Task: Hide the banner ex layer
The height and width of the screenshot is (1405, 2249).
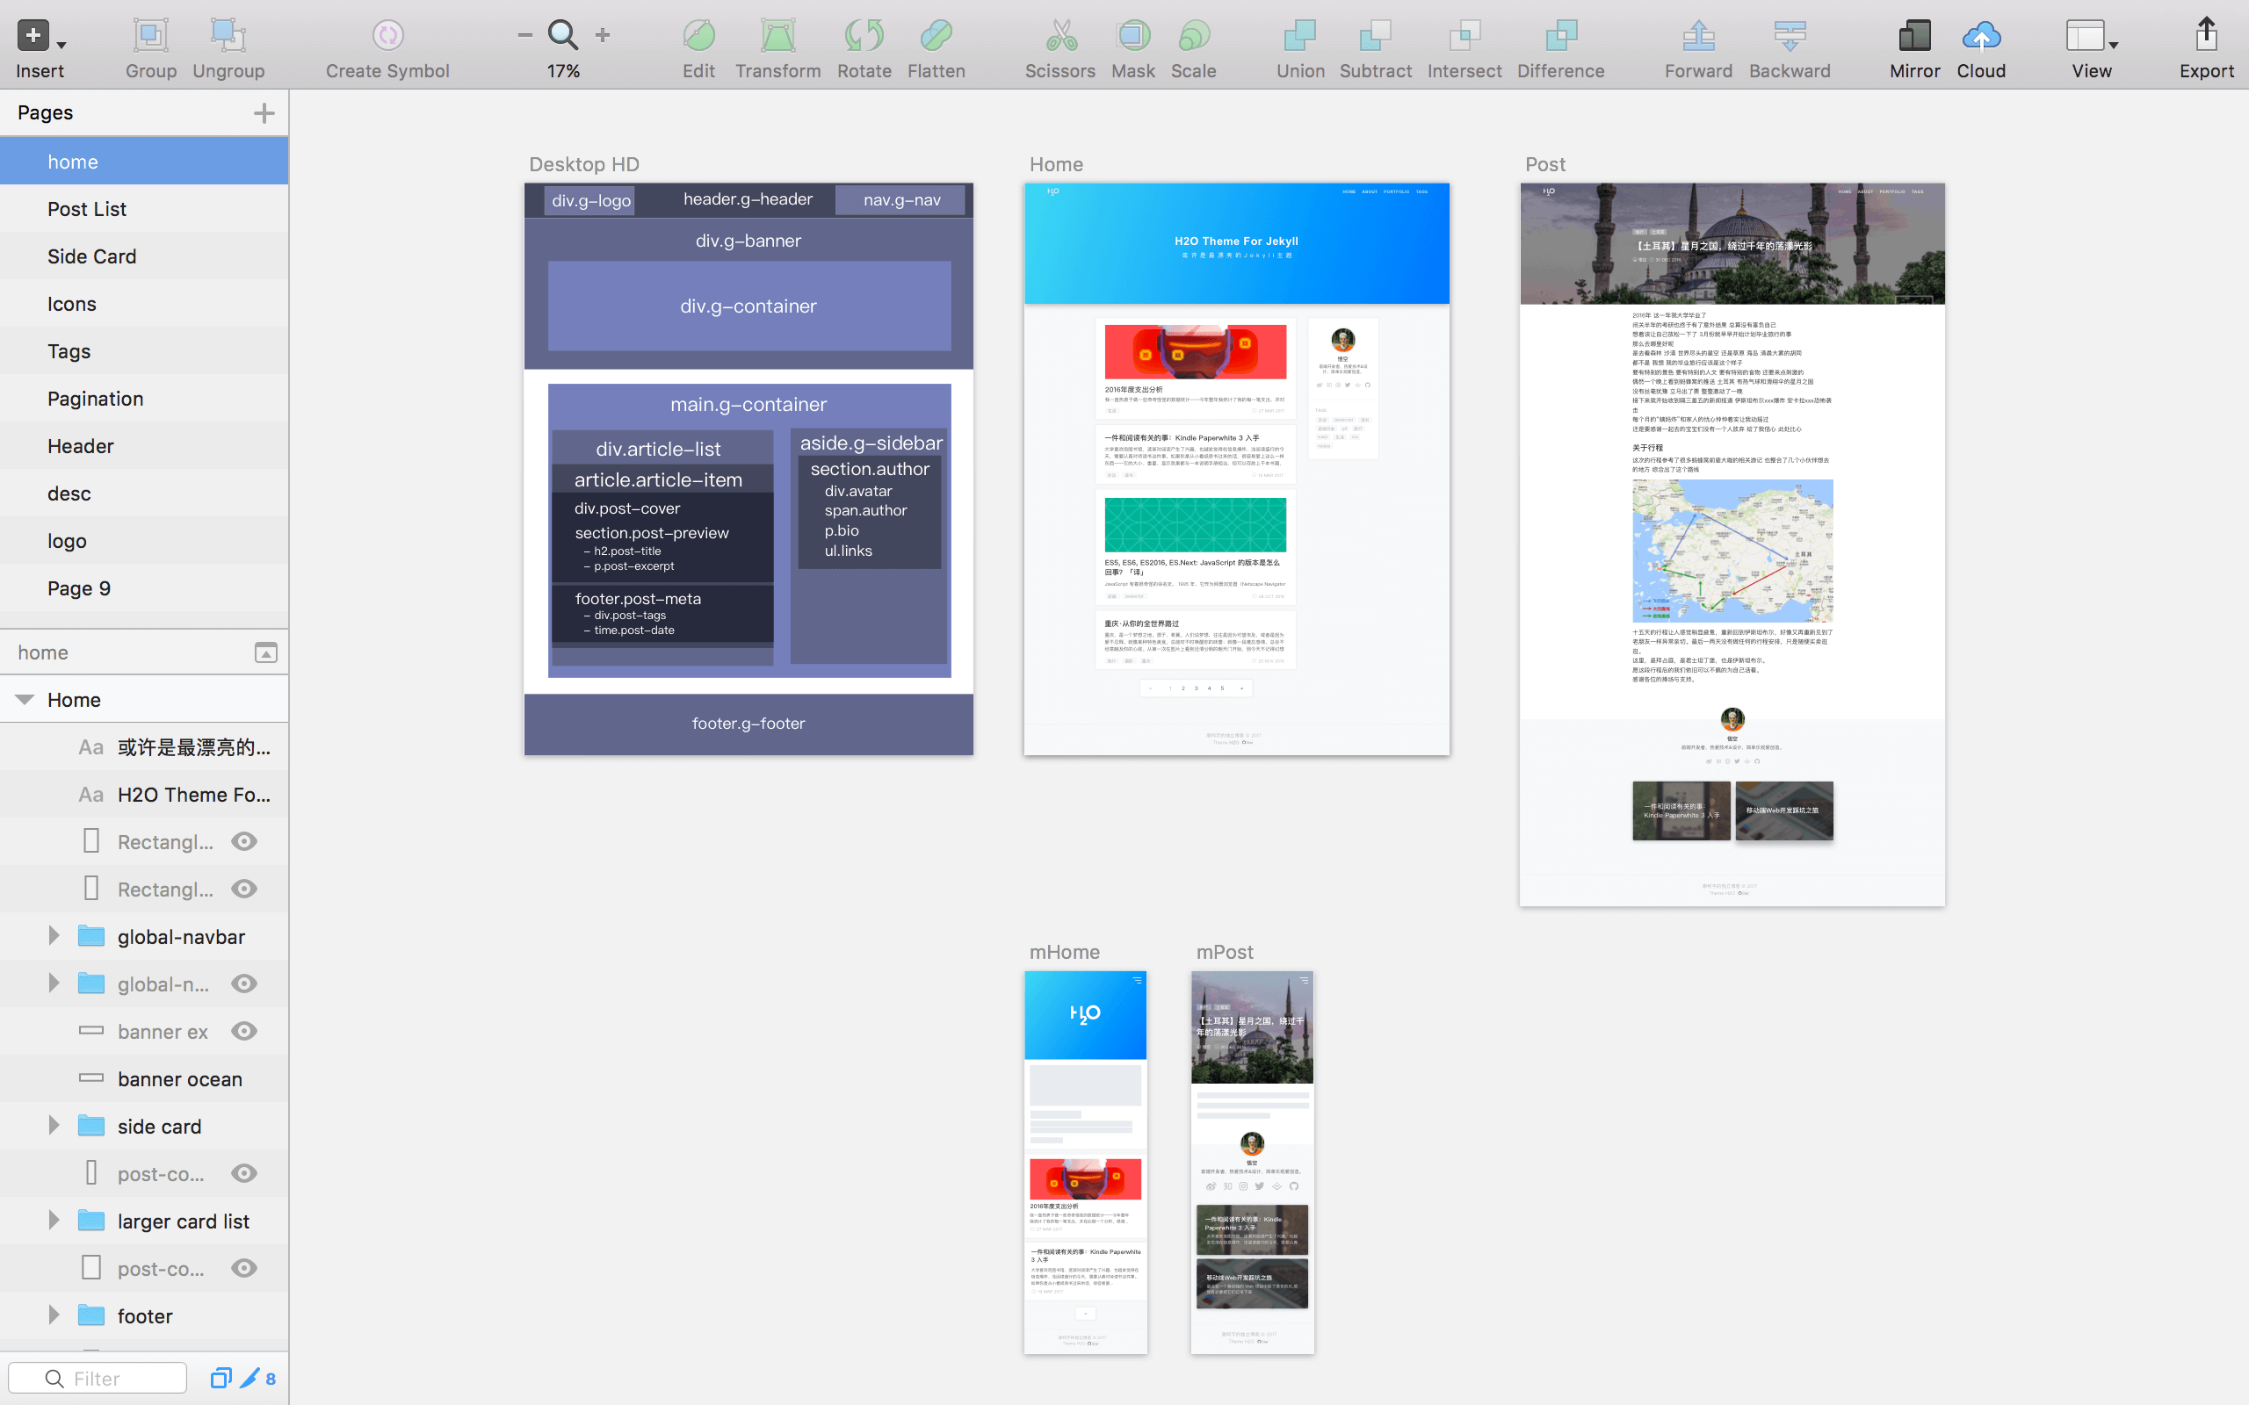Action: pyautogui.click(x=243, y=1032)
